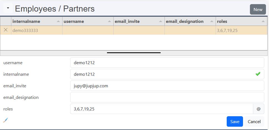
Task: Click the empty email_designation input field
Action: [167, 97]
